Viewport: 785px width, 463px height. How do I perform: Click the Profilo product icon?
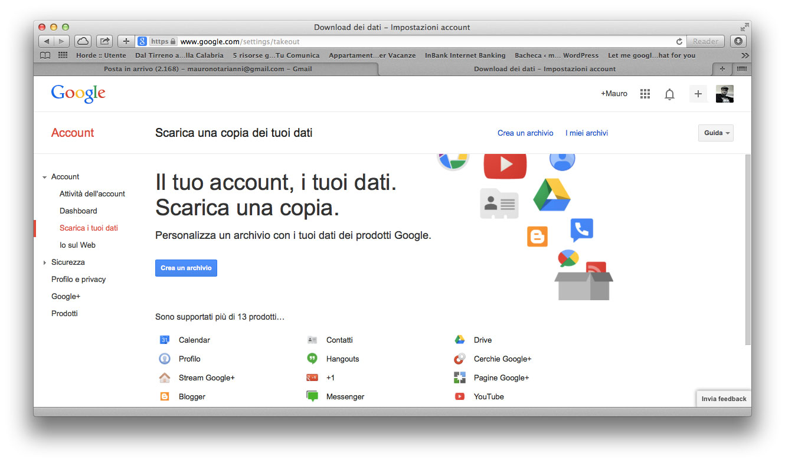point(165,359)
